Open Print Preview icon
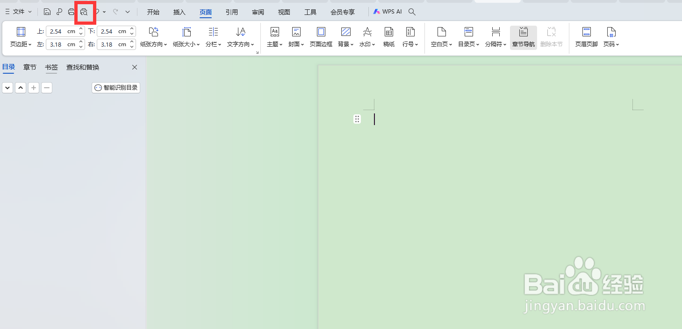682x329 pixels. point(84,12)
